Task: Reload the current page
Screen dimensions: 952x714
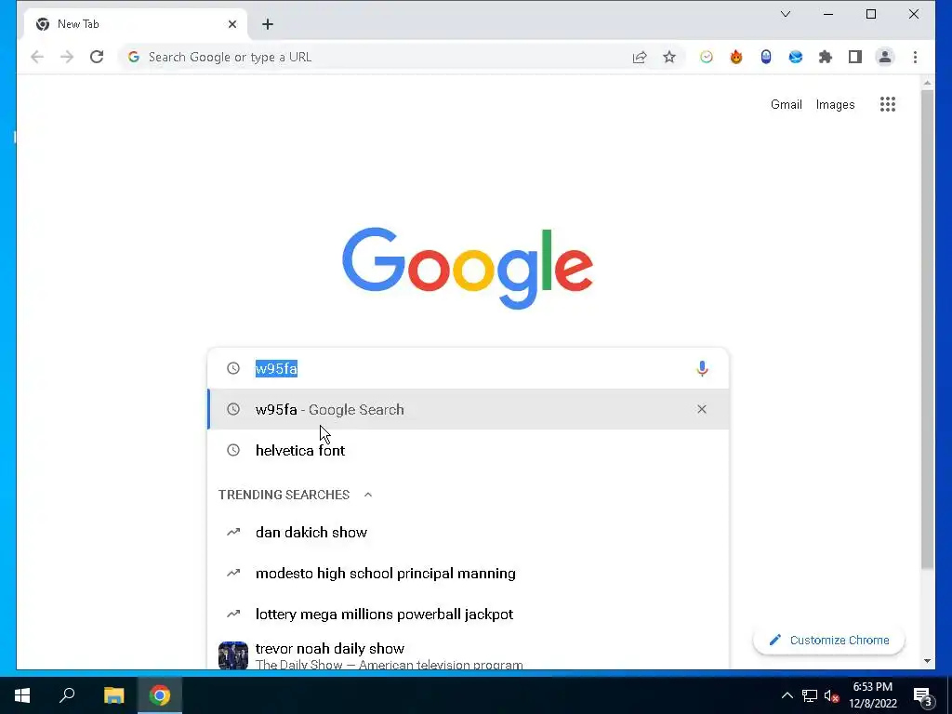Action: (x=97, y=57)
